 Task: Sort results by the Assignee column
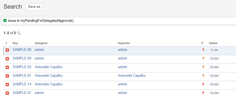click(x=41, y=43)
